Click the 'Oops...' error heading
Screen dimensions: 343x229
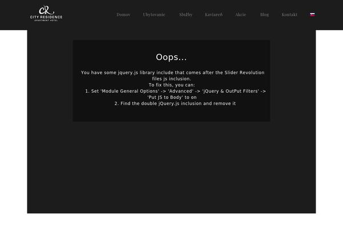(171, 57)
